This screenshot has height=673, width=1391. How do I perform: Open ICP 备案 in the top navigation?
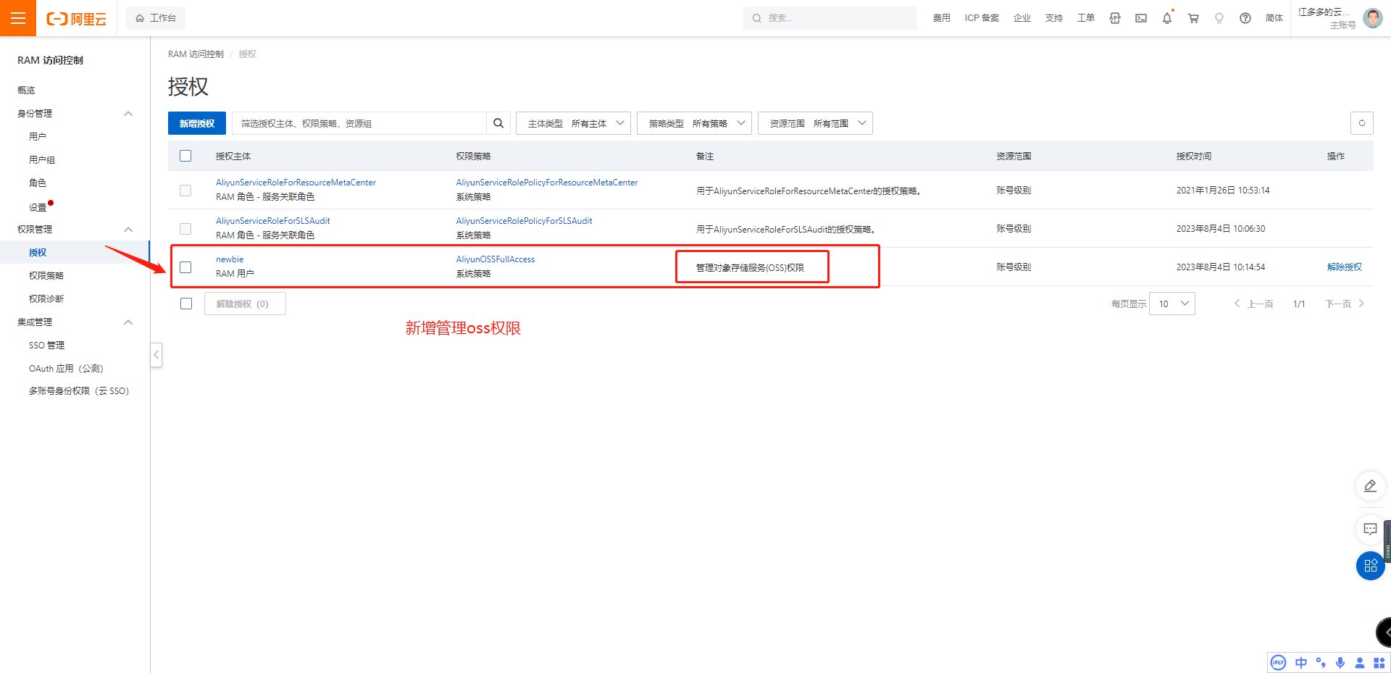[x=982, y=18]
